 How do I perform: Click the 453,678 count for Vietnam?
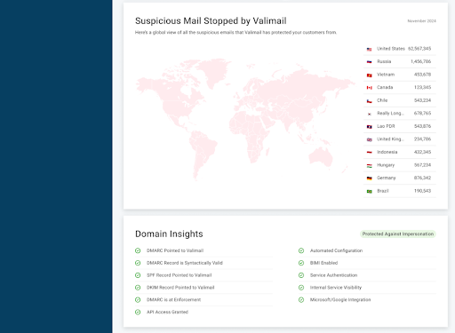coord(422,75)
